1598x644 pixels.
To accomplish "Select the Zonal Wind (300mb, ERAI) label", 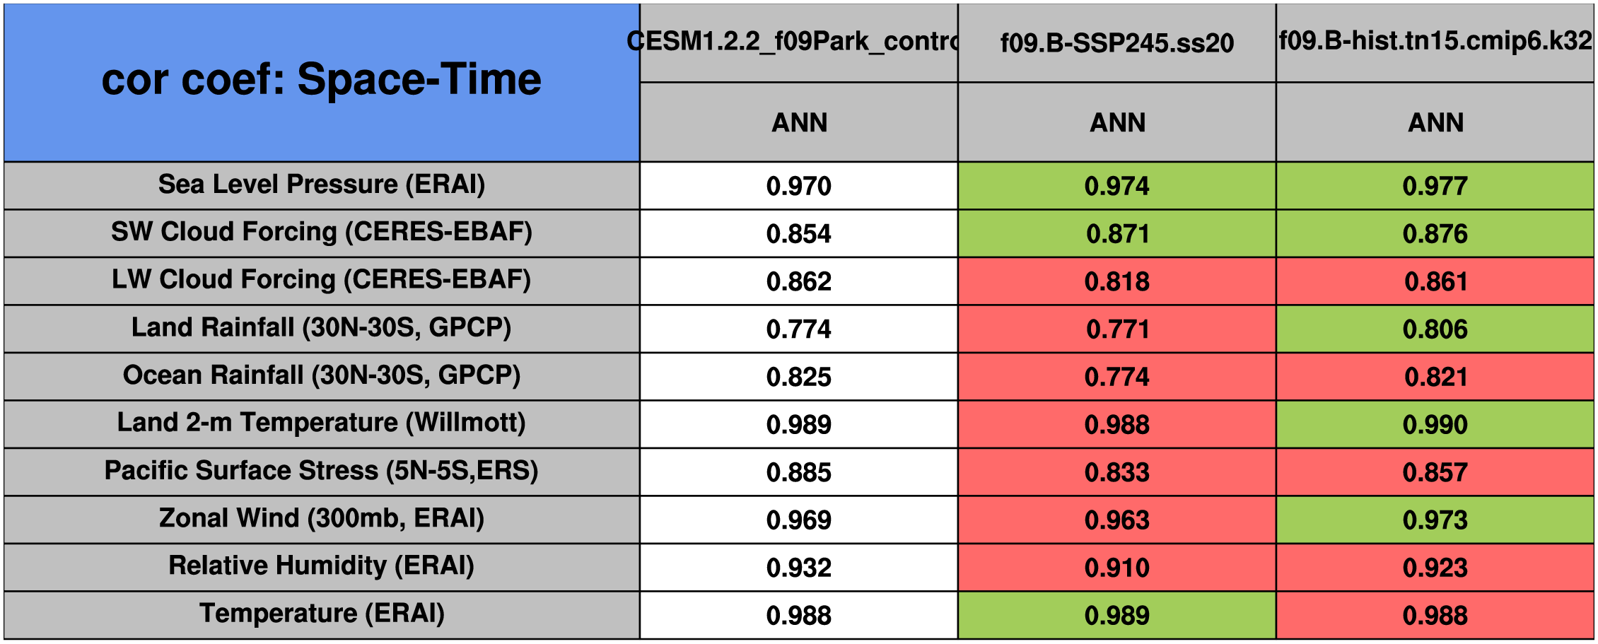I will (x=322, y=518).
